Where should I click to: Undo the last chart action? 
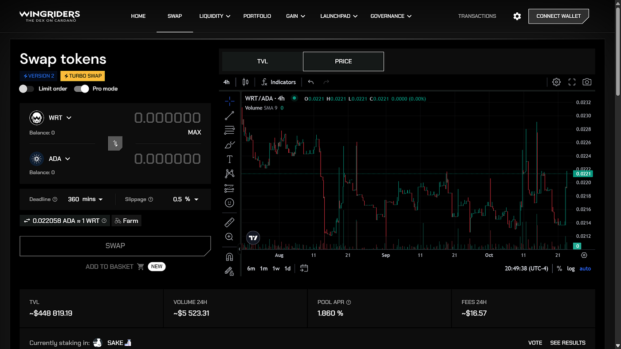point(311,82)
